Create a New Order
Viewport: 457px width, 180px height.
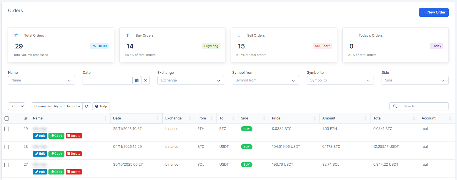(434, 12)
